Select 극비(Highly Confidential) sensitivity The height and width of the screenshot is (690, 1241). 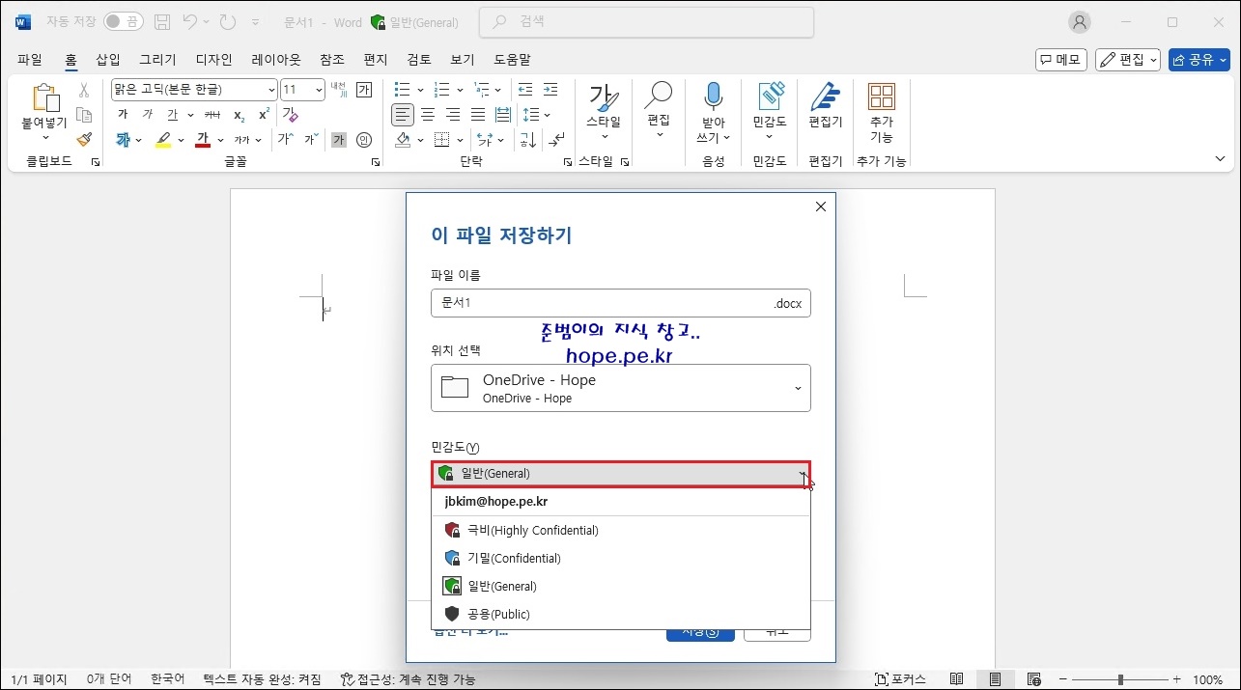pyautogui.click(x=621, y=530)
